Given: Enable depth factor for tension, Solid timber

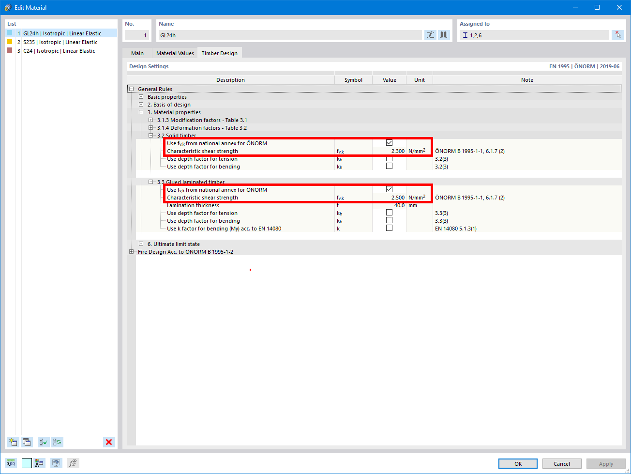Looking at the screenshot, I should click(x=389, y=158).
